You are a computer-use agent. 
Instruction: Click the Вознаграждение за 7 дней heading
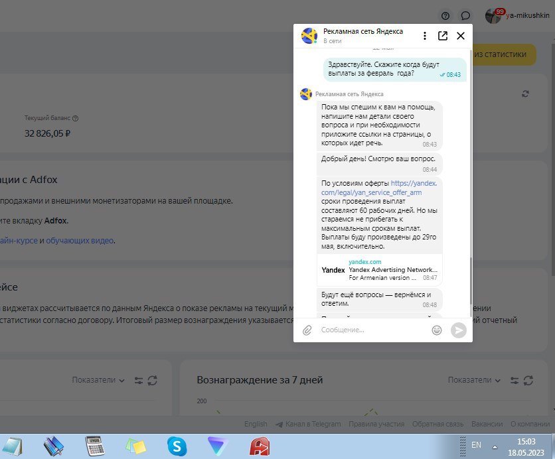tap(260, 380)
